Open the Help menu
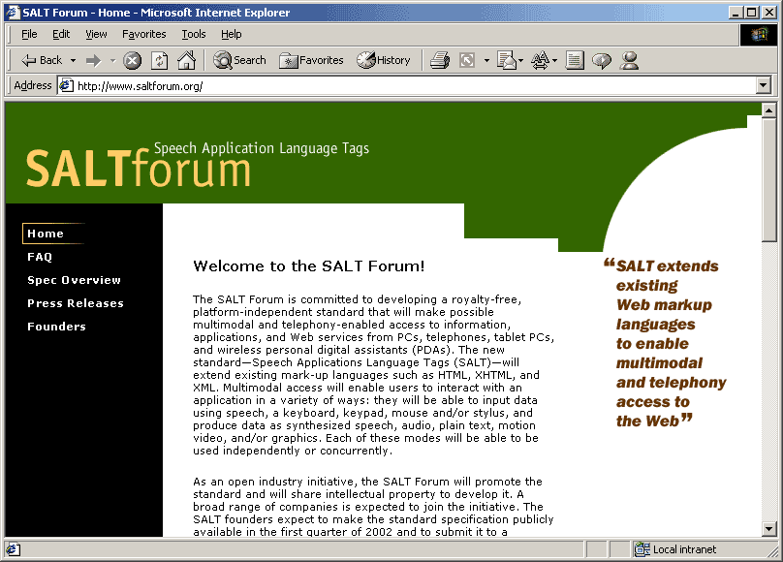This screenshot has height=562, width=783. tap(232, 34)
